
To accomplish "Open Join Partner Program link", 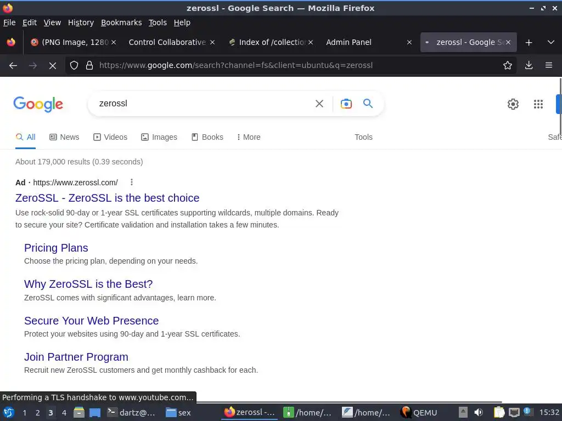I will [x=76, y=357].
